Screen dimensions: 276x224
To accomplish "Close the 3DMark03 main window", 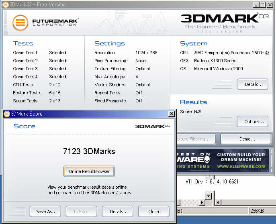I will (270, 5).
